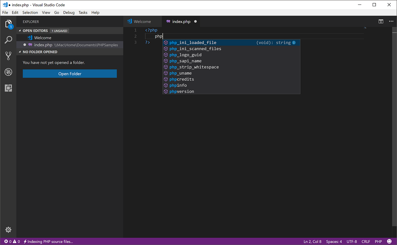Select phpversion from the suggestion list
Screen dimensions: 397x245
point(181,91)
